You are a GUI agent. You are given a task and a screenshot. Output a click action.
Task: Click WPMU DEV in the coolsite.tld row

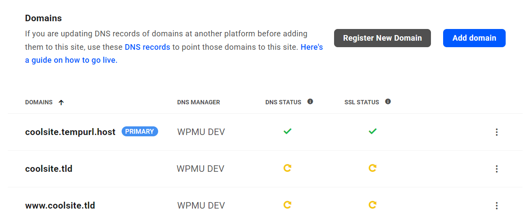[200, 169]
